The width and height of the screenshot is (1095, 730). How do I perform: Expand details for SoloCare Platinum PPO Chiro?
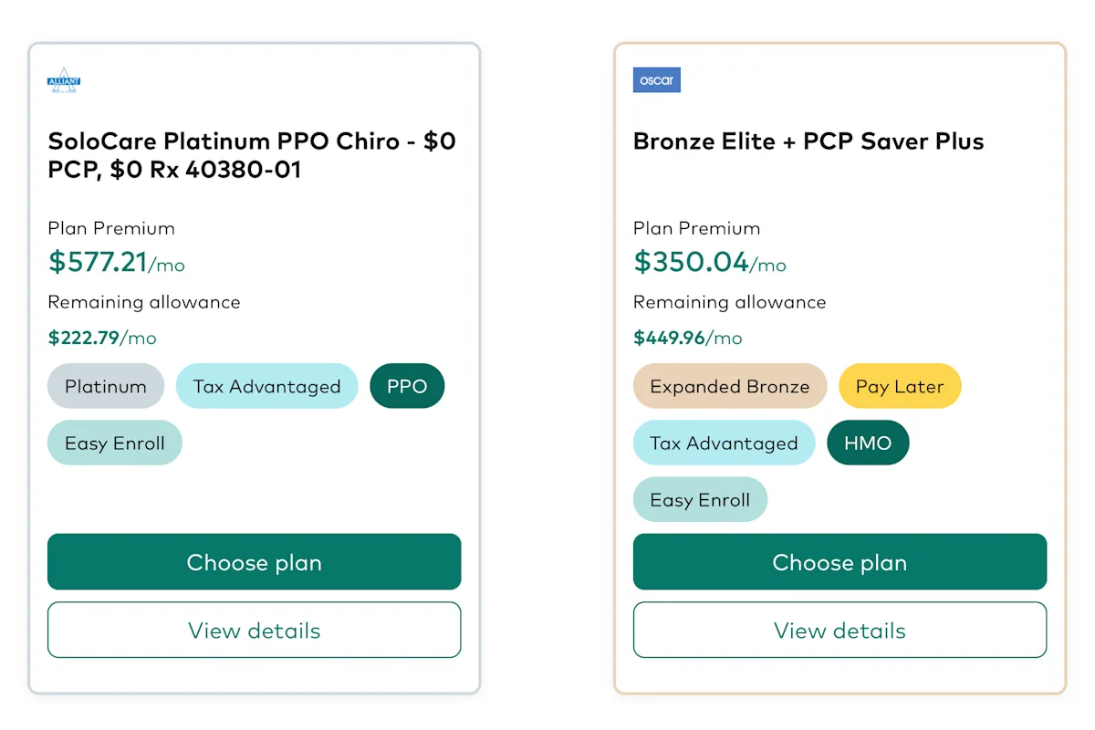click(254, 630)
